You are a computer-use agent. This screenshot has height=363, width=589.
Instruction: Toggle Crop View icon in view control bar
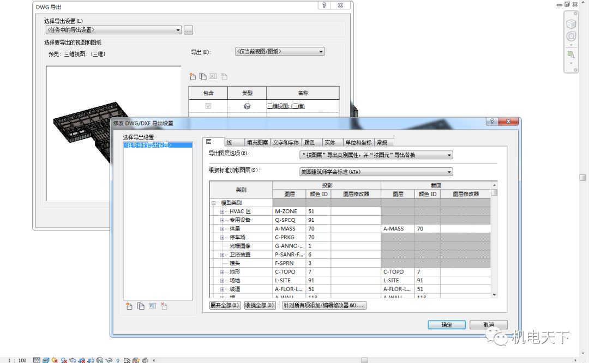click(82, 360)
